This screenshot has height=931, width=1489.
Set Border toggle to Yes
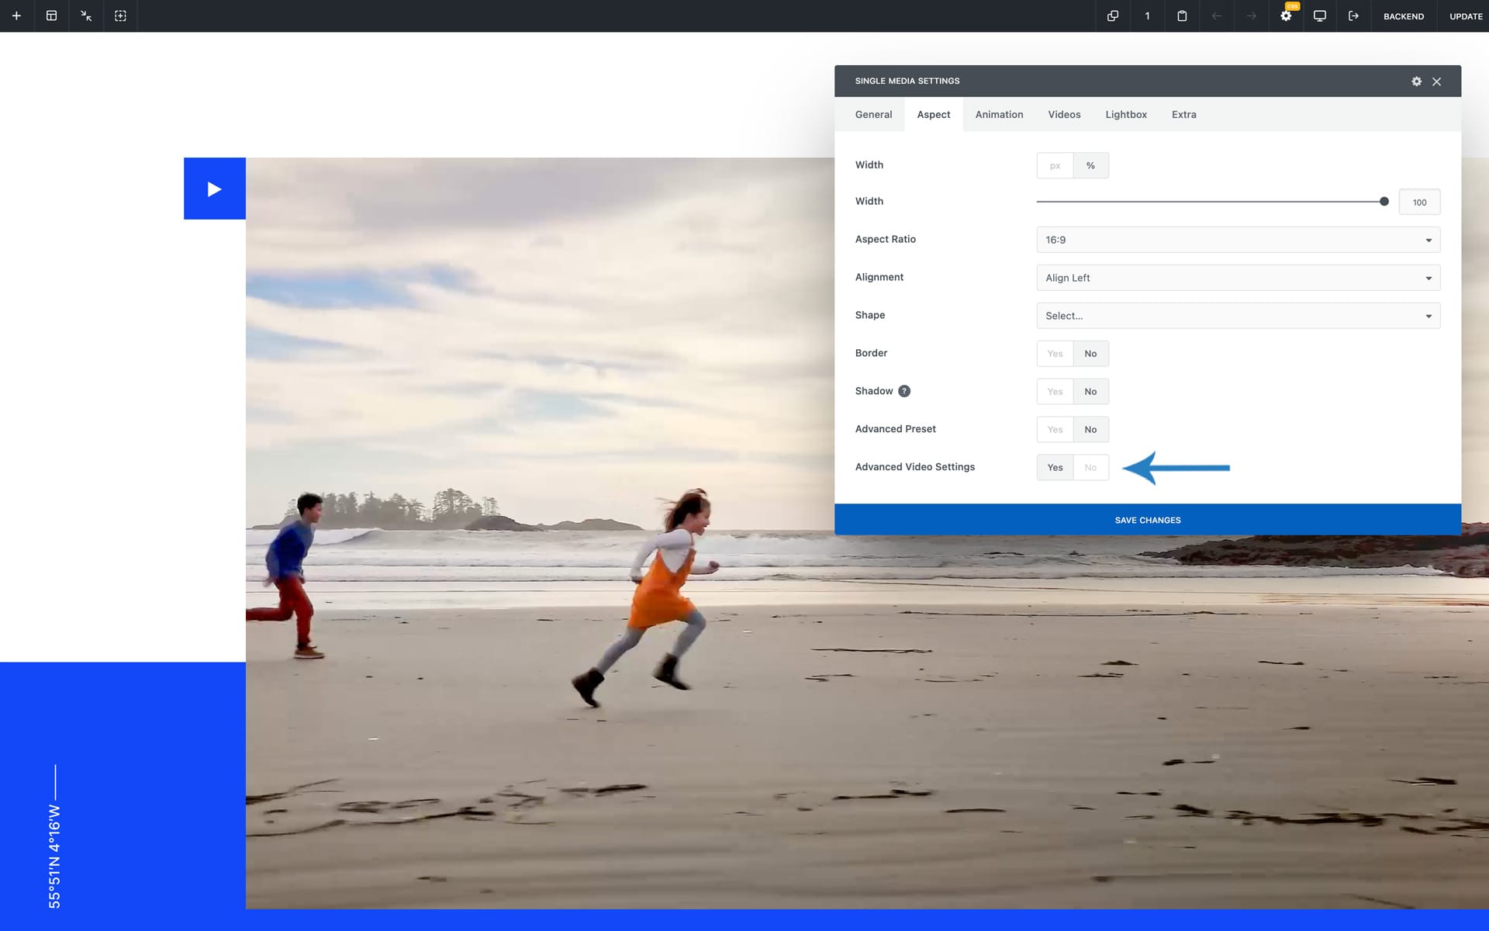click(1055, 354)
